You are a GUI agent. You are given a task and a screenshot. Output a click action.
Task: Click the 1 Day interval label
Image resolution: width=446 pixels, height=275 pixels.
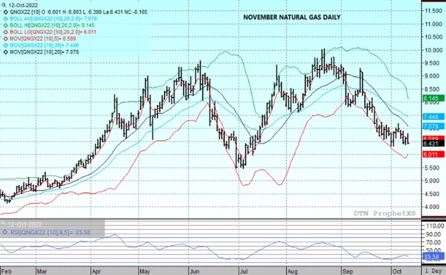(x=433, y=271)
